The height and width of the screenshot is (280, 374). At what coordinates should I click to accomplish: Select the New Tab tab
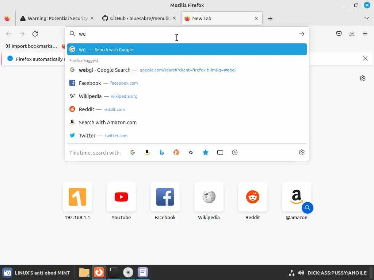222,18
